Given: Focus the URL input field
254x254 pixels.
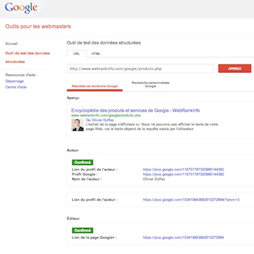Looking at the screenshot, I should click(140, 69).
